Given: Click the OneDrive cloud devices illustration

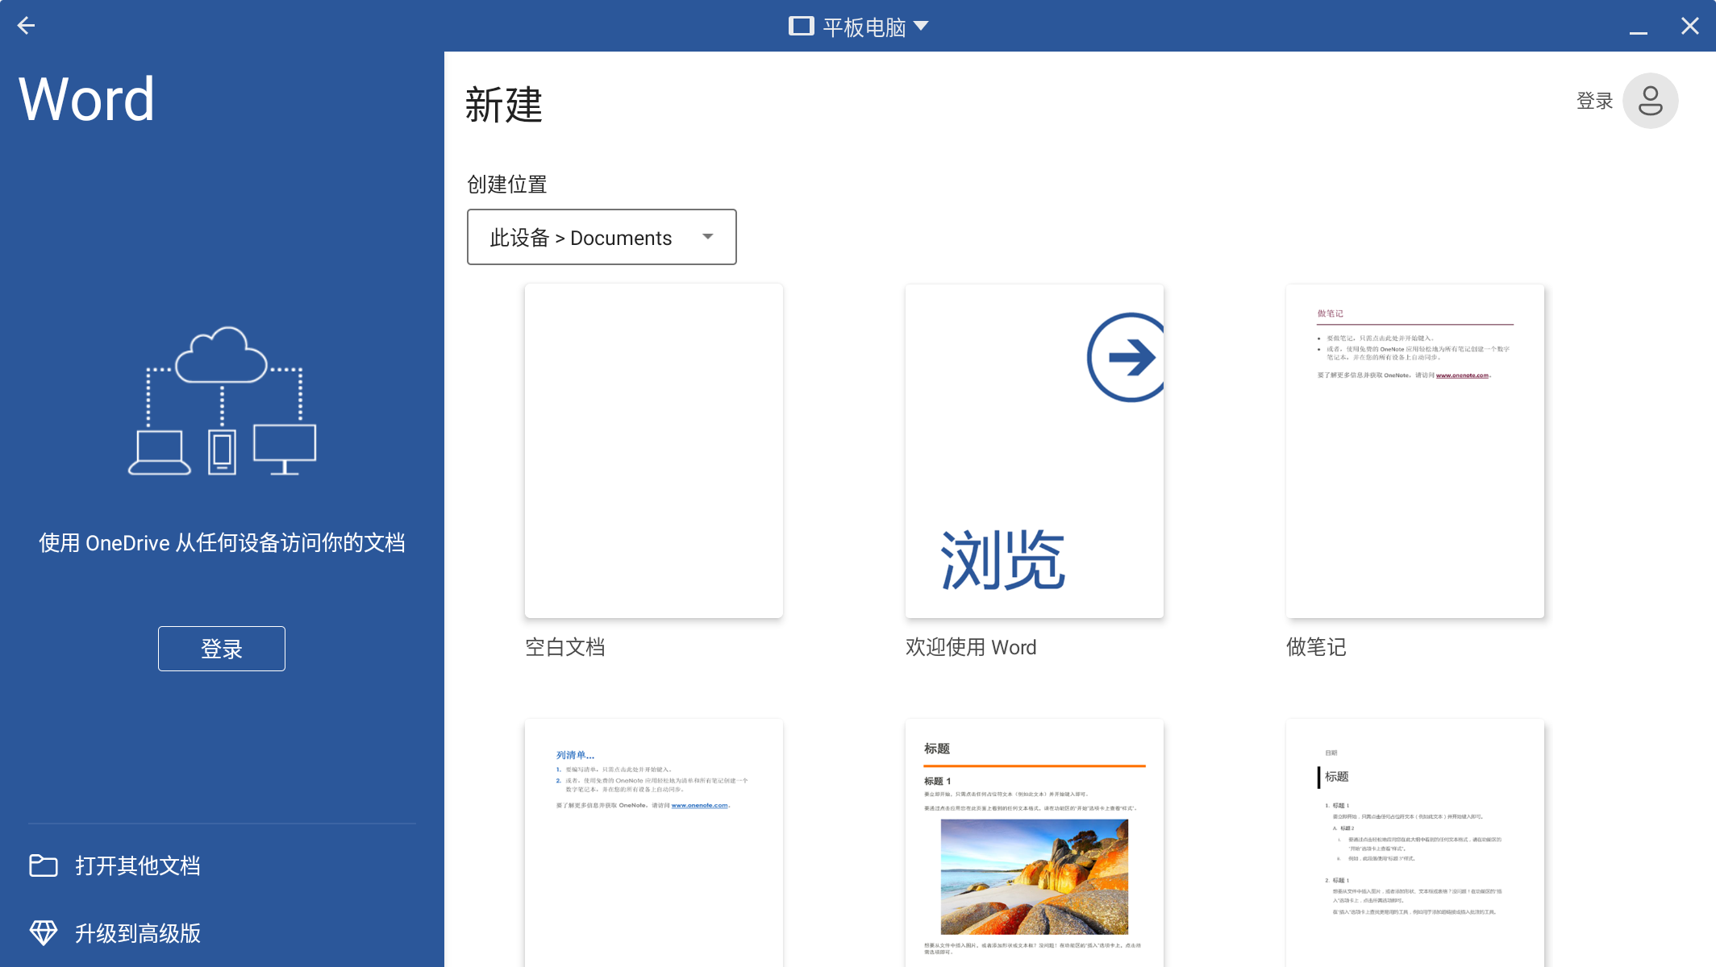Looking at the screenshot, I should [x=222, y=400].
